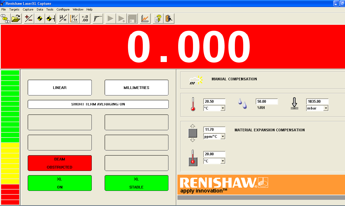The height and width of the screenshot is (206, 345).
Task: Click the greyed floppy disk save icon
Action: coord(132,19)
